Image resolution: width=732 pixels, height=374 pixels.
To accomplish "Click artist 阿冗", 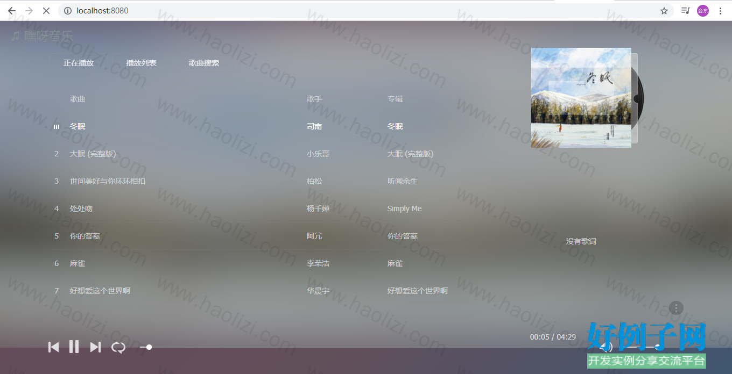I will click(x=314, y=236).
